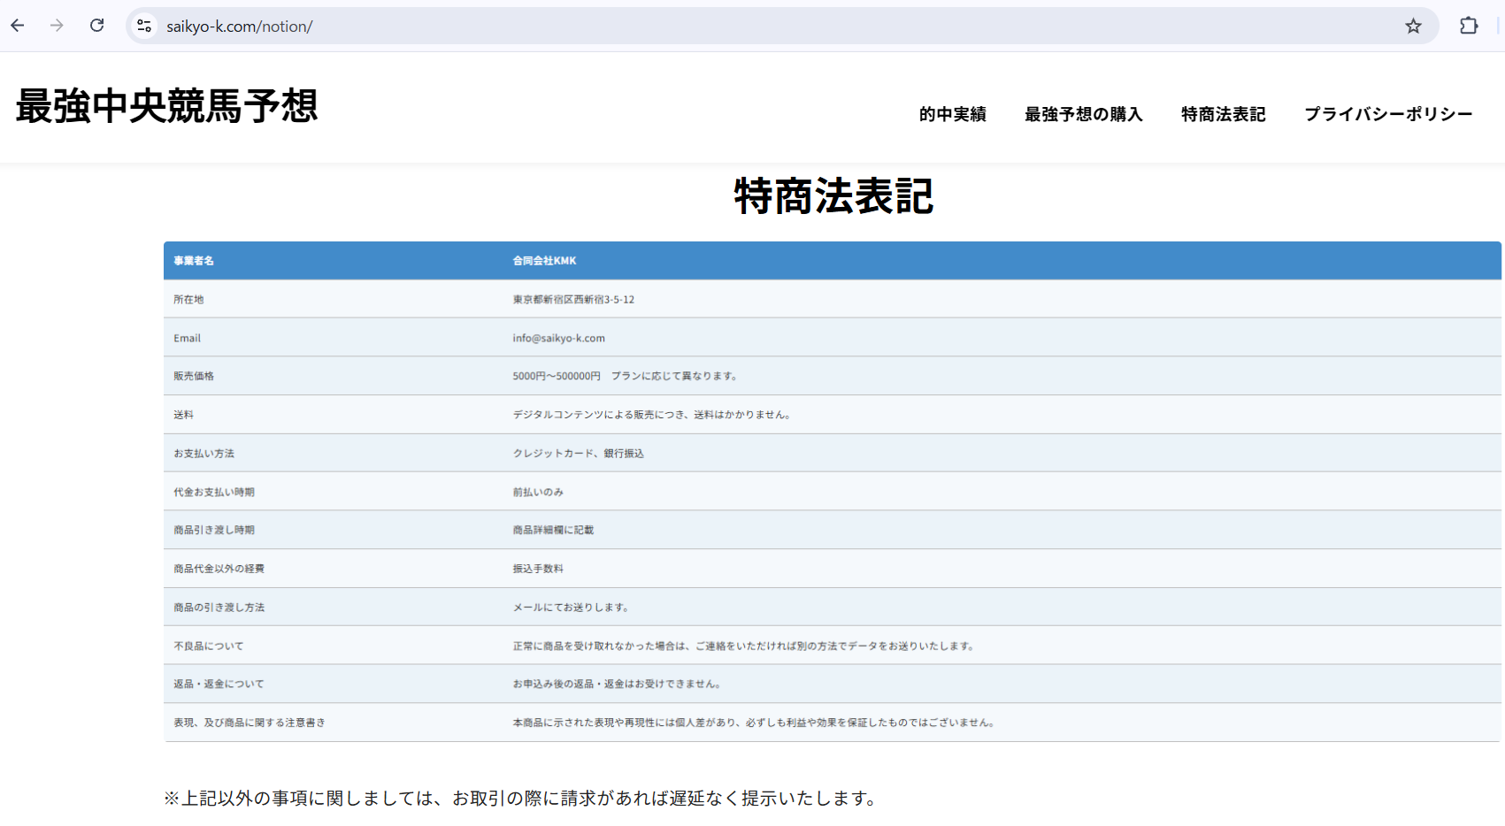
Task: Open site information icon in address bar
Action: [x=144, y=27]
